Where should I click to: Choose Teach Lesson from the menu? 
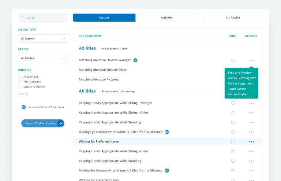click(237, 89)
